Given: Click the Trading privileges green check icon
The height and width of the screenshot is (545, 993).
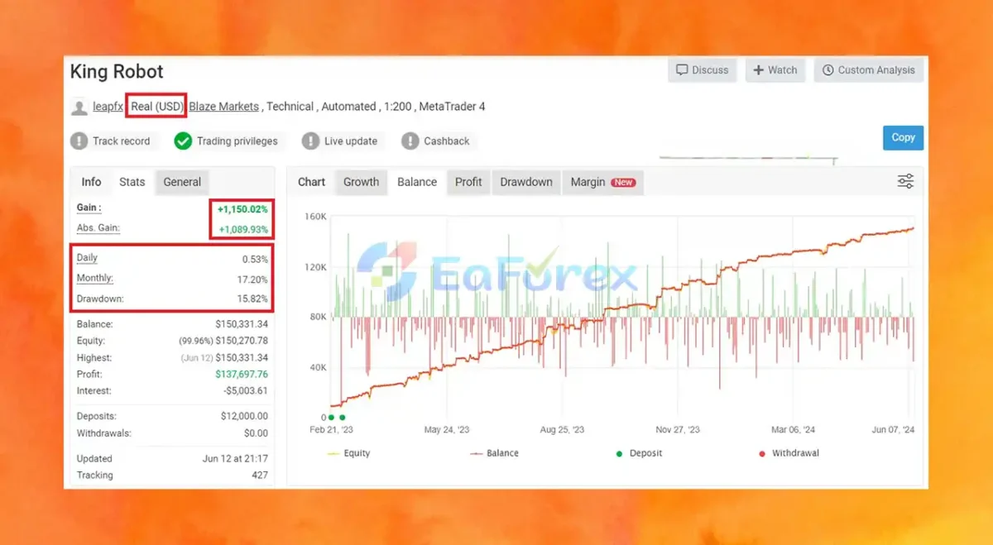Looking at the screenshot, I should tap(183, 141).
